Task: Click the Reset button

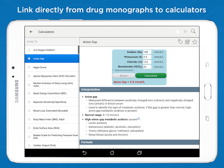Action: tap(123, 76)
